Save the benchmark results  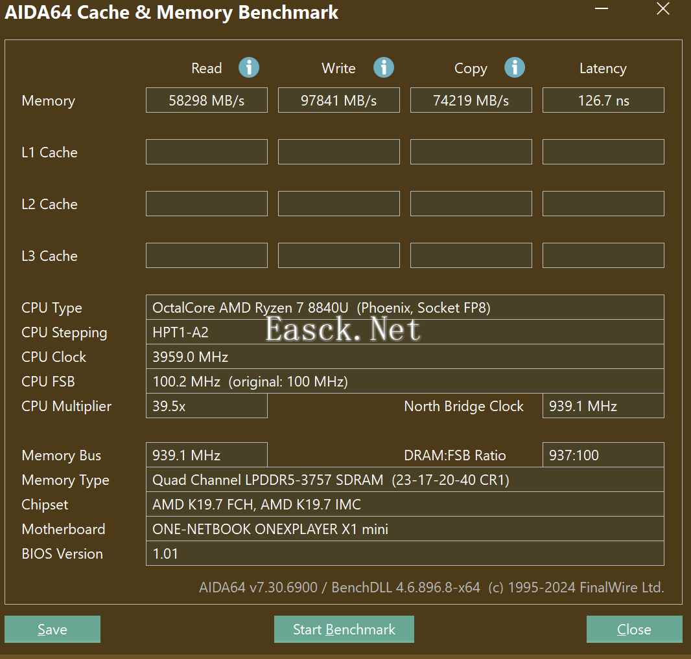point(53,629)
